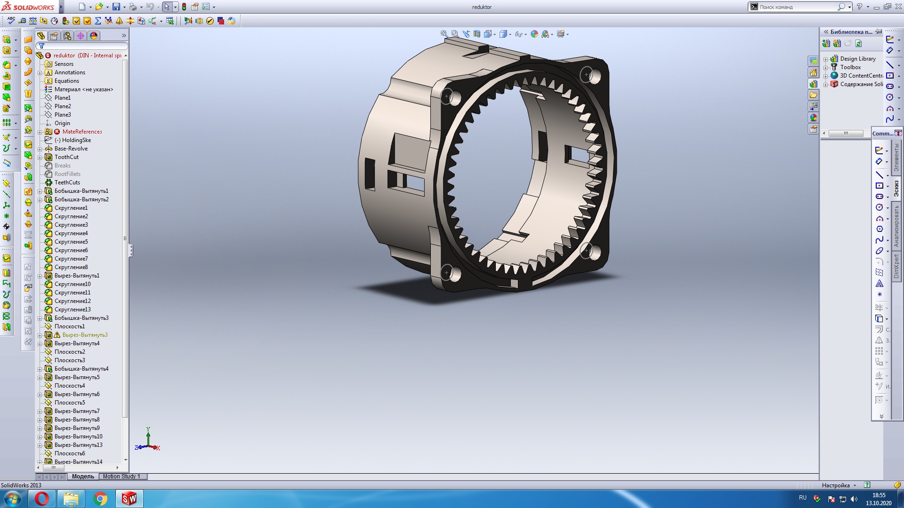Screen dimensions: 904x508
Task: Switch to the Motion Study 1 tab
Action: (121, 476)
